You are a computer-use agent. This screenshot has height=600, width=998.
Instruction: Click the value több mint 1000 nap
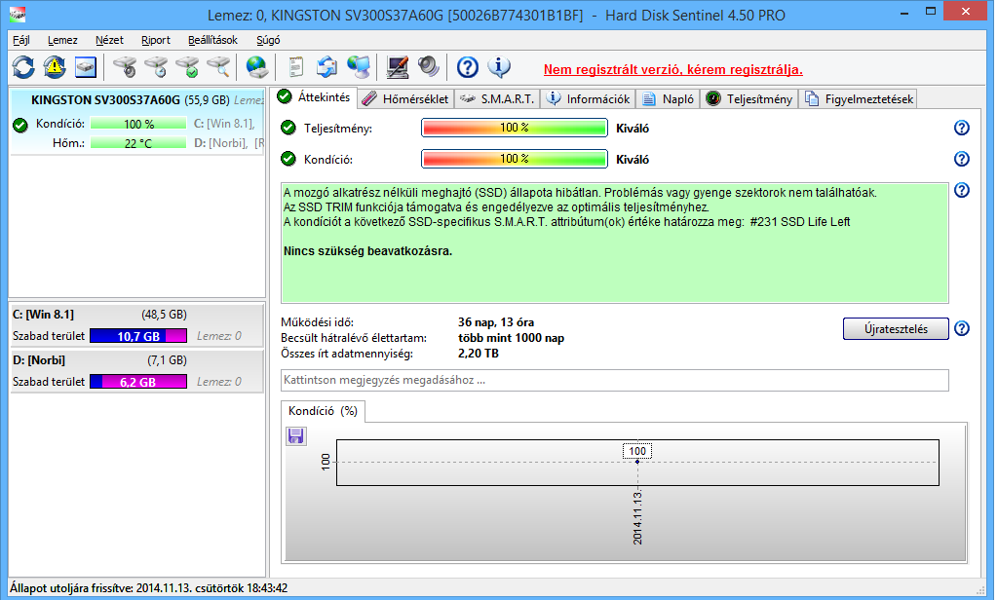click(x=511, y=339)
